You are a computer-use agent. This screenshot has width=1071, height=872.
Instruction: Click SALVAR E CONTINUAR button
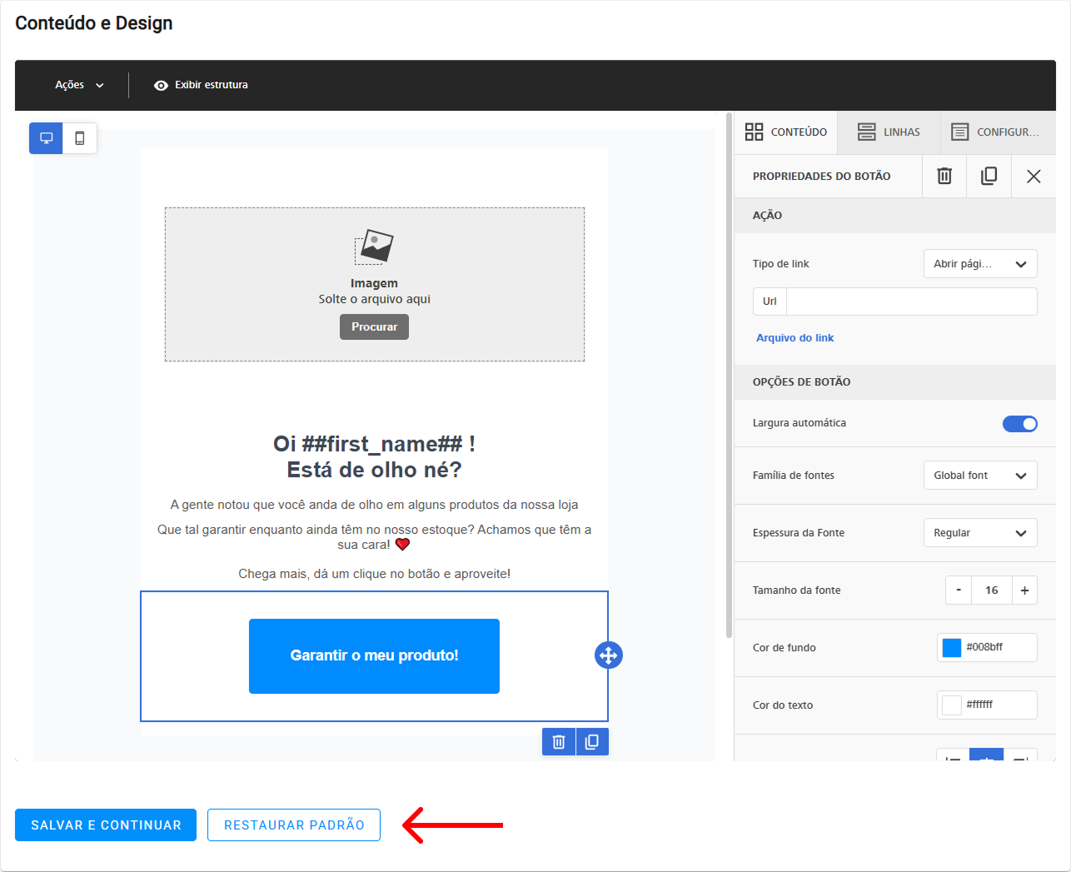(x=106, y=825)
